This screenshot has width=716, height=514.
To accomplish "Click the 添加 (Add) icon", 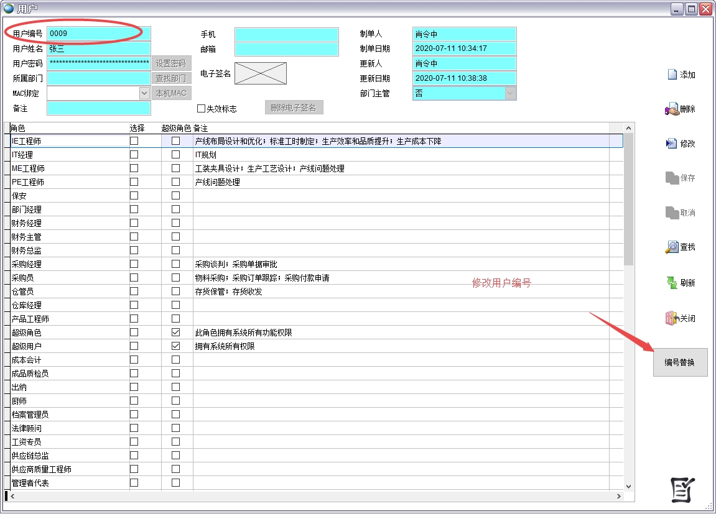I will pos(672,75).
